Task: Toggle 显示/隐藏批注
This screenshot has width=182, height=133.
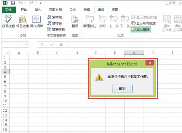Action: pyautogui.click(x=144, y=17)
